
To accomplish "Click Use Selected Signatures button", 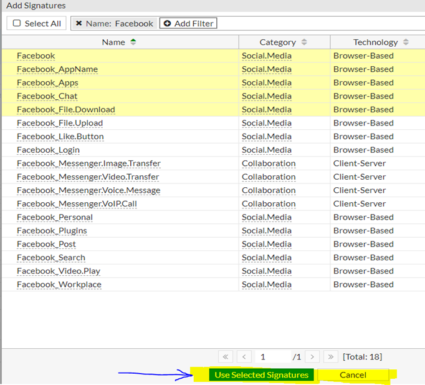I will [261, 374].
